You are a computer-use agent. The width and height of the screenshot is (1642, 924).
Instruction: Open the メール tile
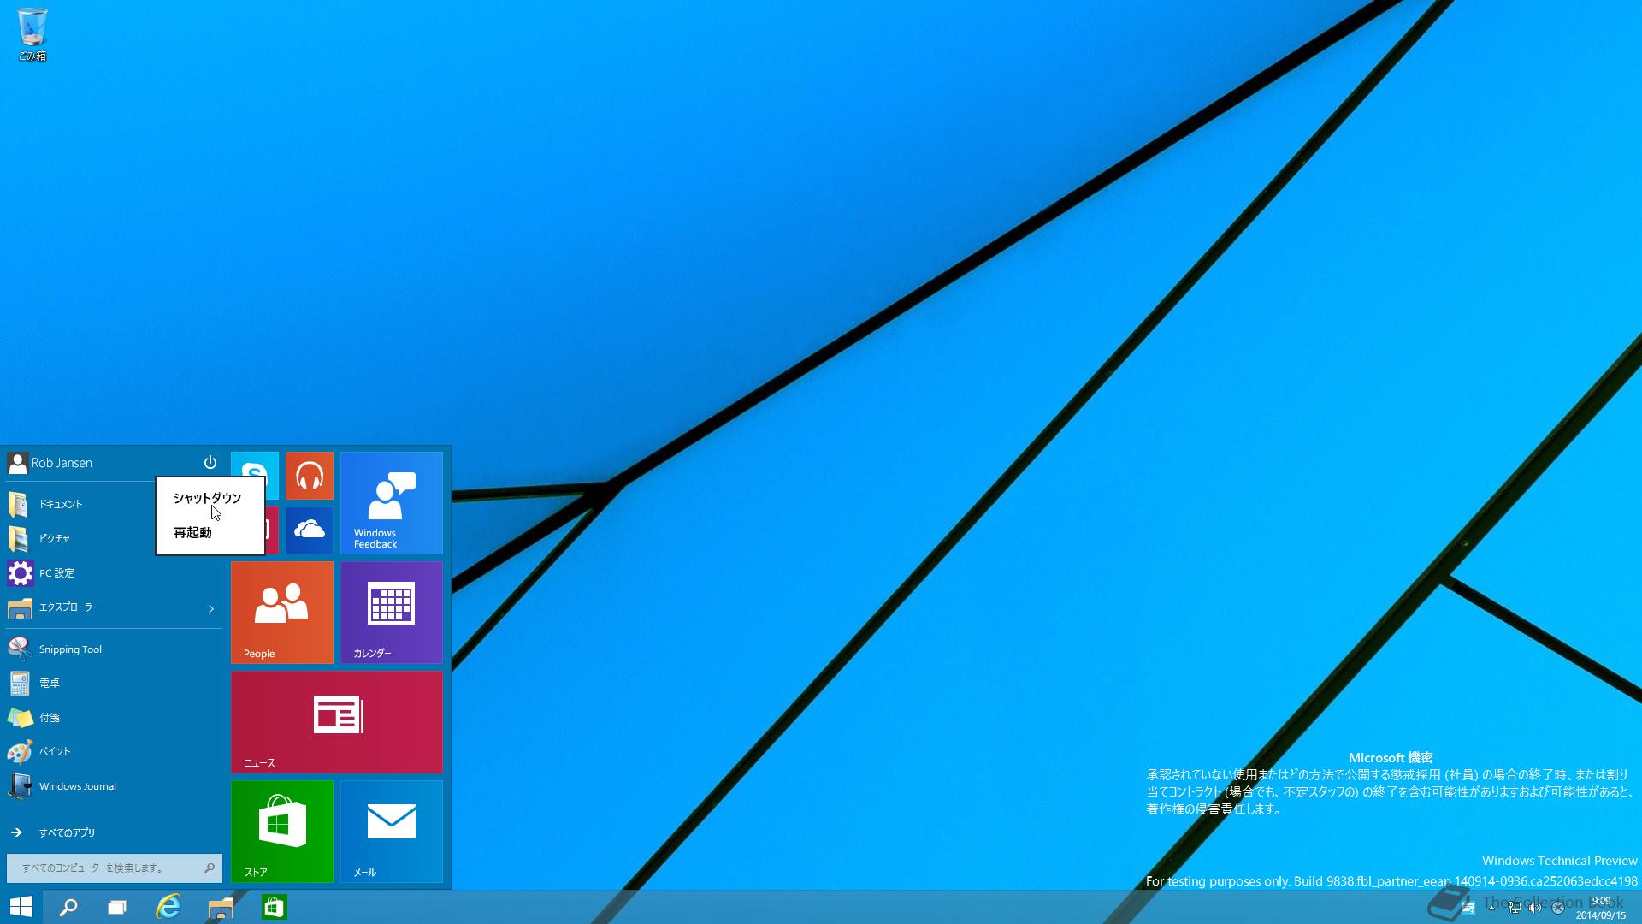pos(392,832)
